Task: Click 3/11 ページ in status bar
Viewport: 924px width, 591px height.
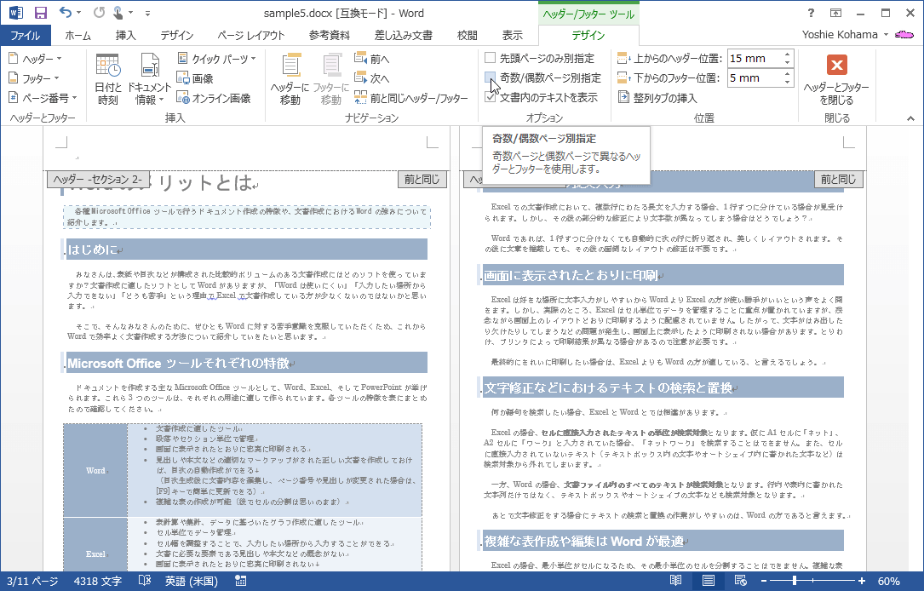Action: (x=32, y=581)
